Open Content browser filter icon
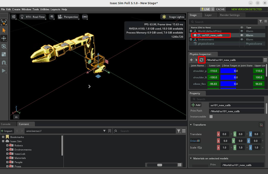Image resolution: width=268 pixels, height=174 pixels. pos(179,131)
